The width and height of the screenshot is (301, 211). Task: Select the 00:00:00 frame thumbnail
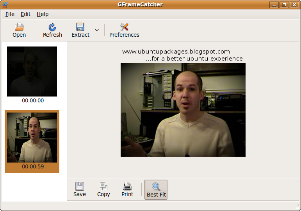[32, 72]
